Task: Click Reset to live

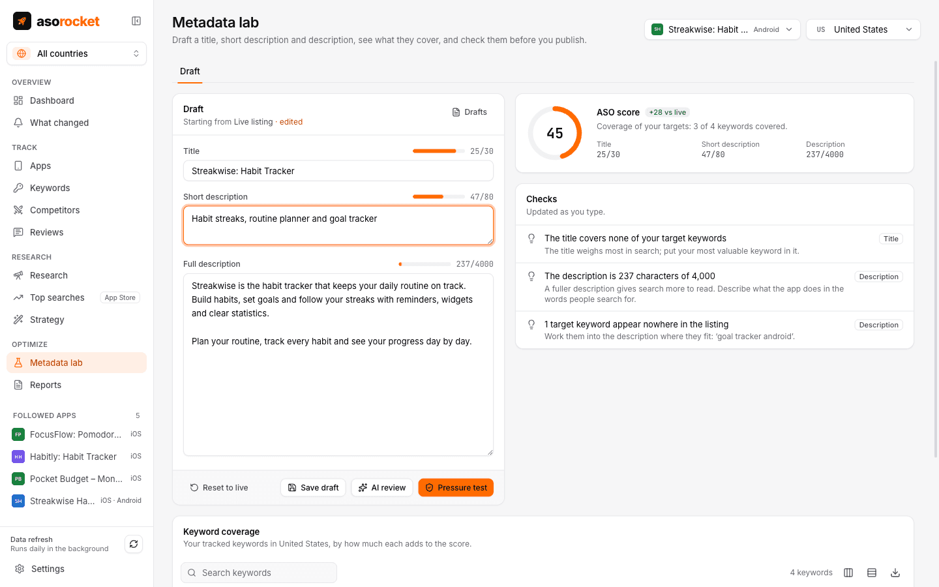Action: pos(219,488)
